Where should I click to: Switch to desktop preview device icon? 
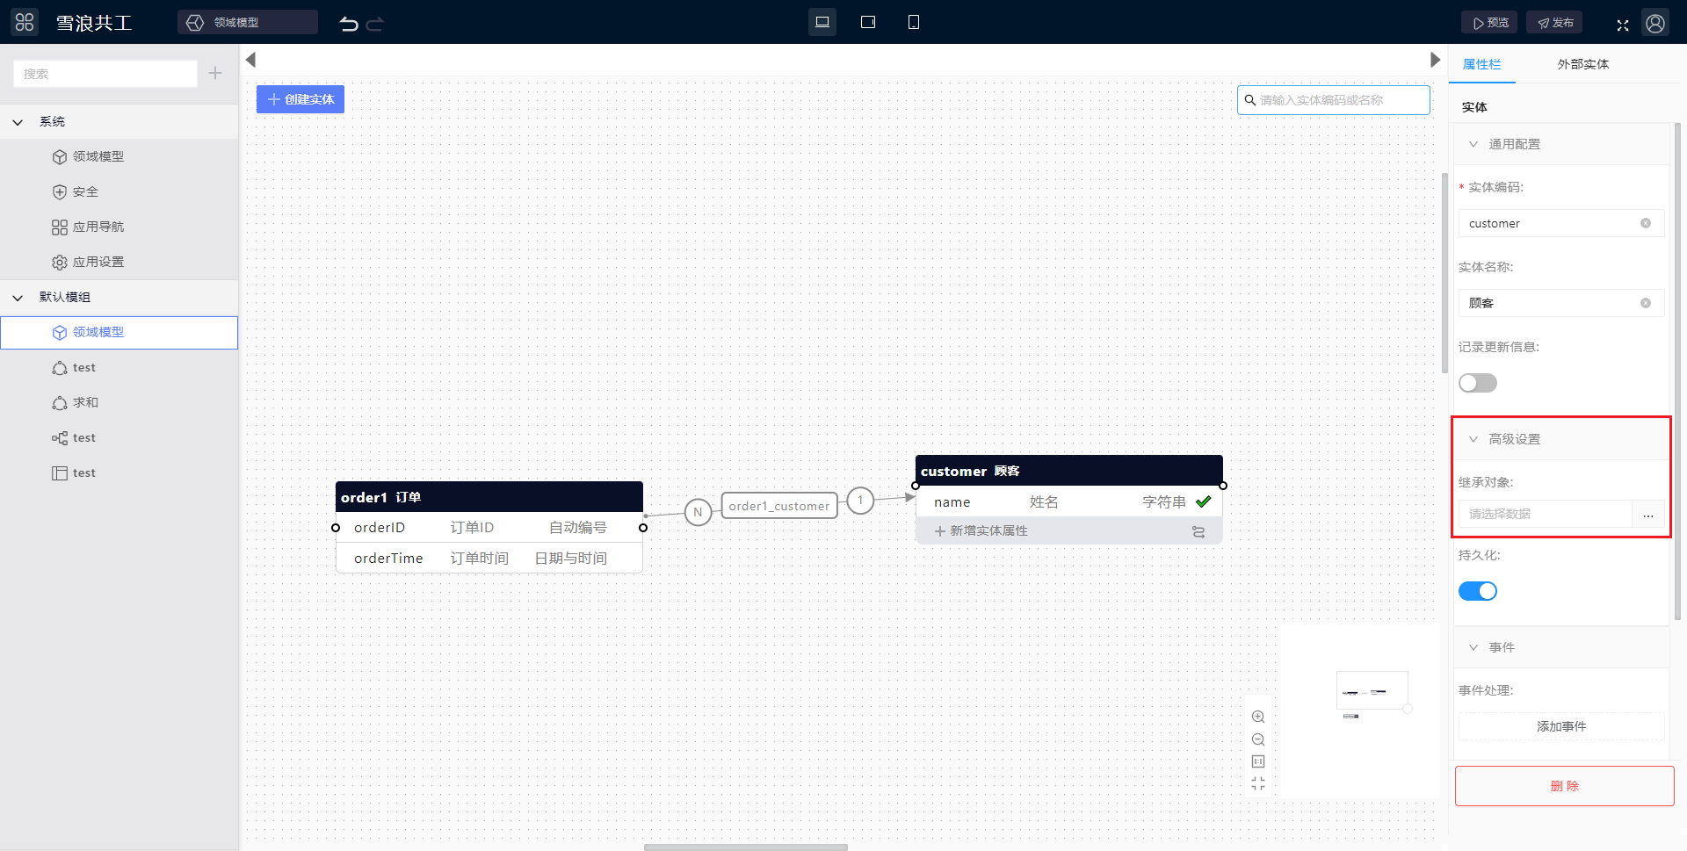[822, 22]
